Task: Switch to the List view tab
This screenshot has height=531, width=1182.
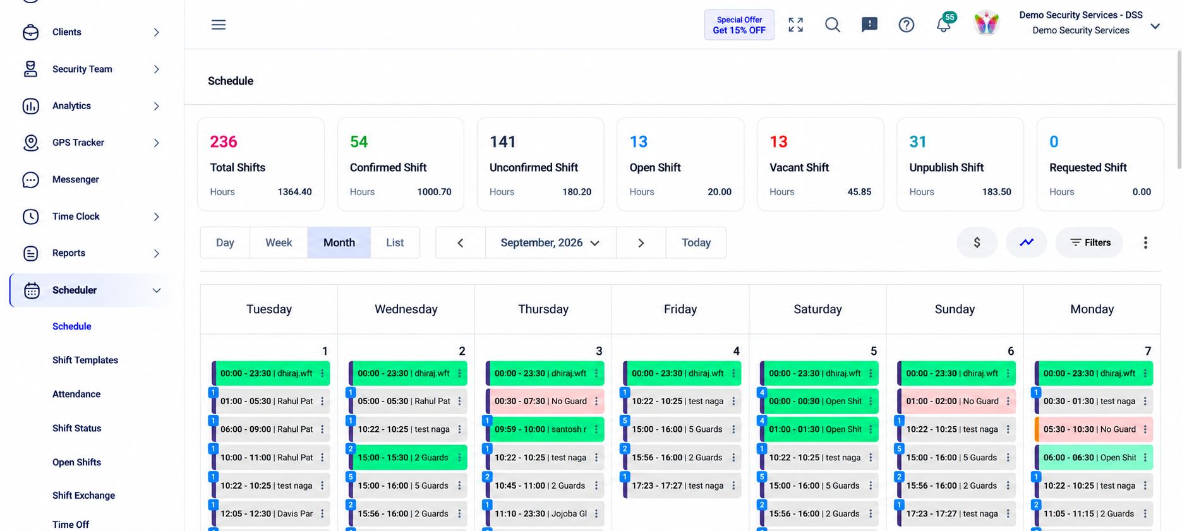Action: click(395, 242)
